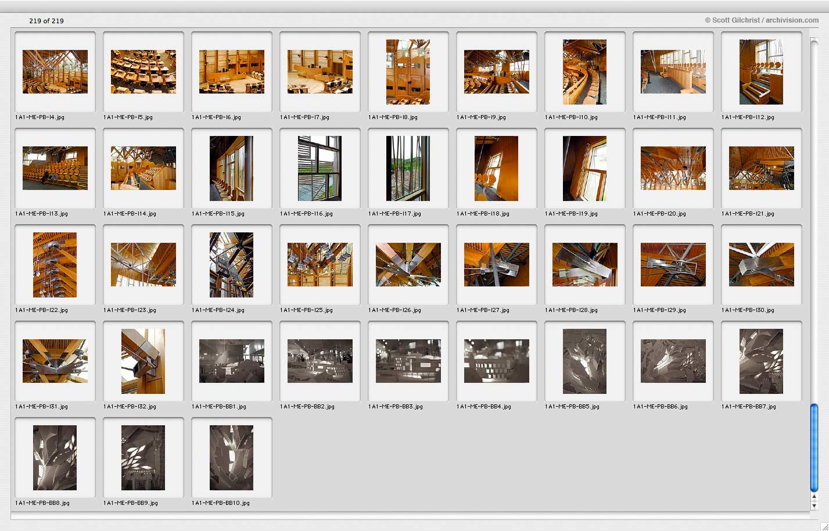Pick the 1A1-ME-PB-I11.jpg thumbnail
829x531 pixels.
673,72
